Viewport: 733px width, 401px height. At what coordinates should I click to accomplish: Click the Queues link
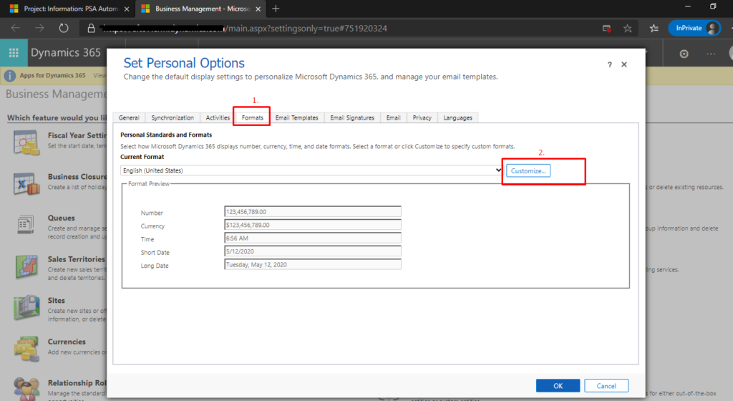[62, 218]
